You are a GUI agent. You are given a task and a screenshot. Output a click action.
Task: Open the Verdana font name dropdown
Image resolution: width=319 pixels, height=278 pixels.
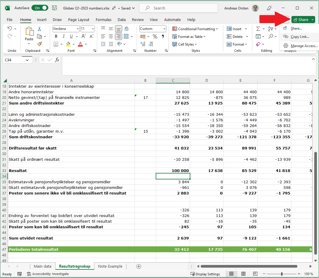point(77,29)
